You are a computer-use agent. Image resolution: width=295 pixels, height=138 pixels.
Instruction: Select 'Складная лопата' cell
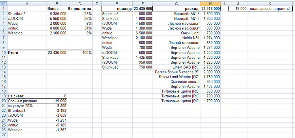coord(176,82)
